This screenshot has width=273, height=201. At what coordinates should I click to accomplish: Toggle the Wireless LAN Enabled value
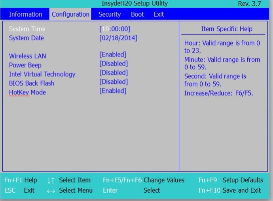pos(113,54)
